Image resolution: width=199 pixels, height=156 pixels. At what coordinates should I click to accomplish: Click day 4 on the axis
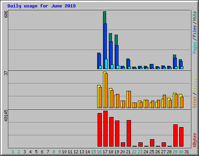pyautogui.click(x=30, y=152)
